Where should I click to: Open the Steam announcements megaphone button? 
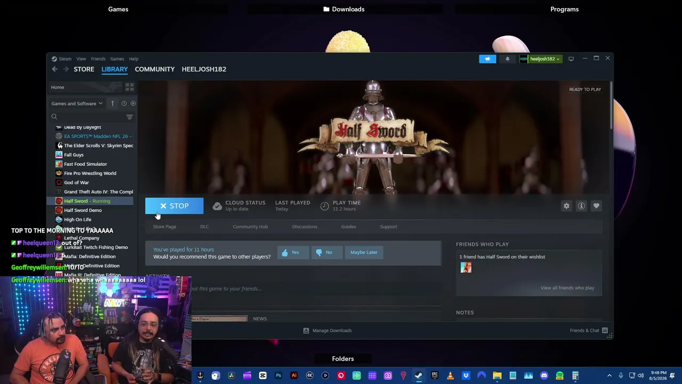point(488,59)
